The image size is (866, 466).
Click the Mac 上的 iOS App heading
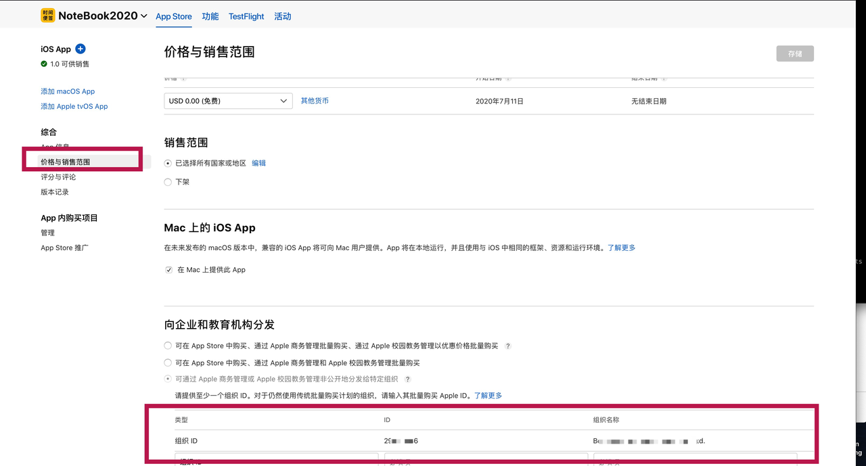pyautogui.click(x=210, y=228)
